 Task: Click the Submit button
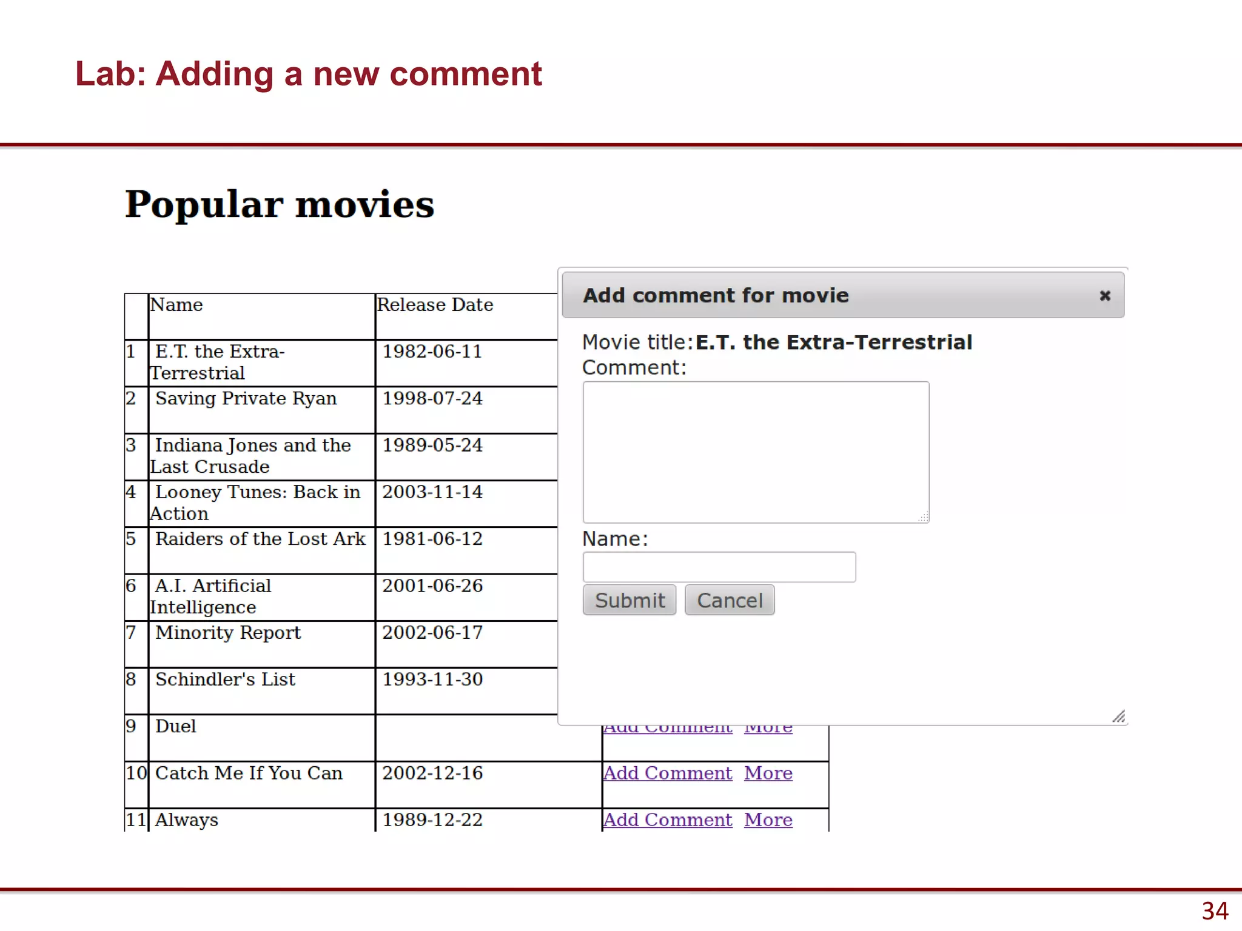(x=629, y=600)
